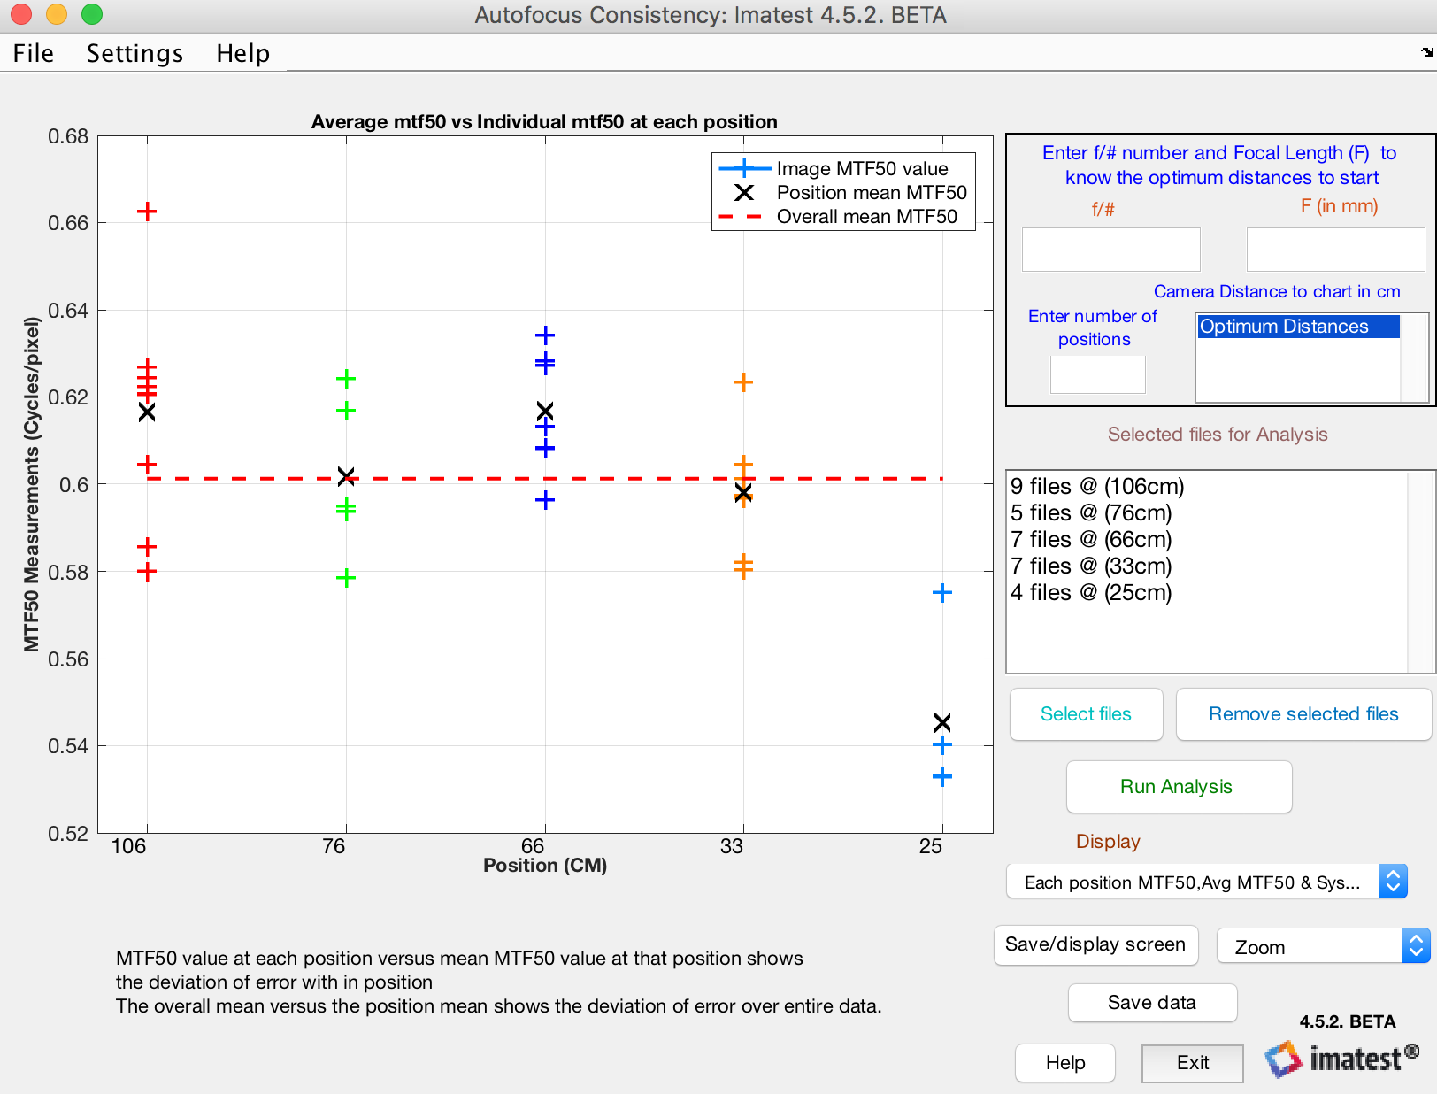
Task: Focus the f/# input field
Action: [1110, 250]
